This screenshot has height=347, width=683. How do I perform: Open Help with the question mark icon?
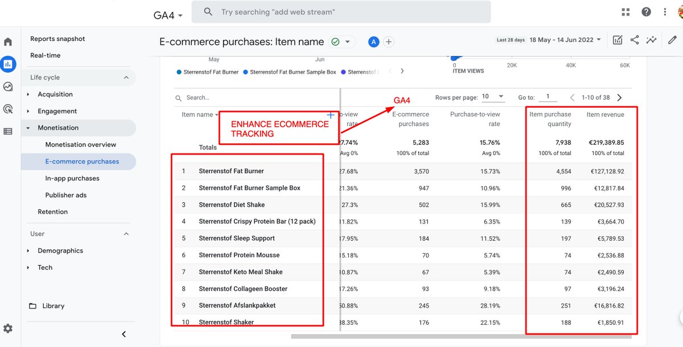pyautogui.click(x=645, y=11)
